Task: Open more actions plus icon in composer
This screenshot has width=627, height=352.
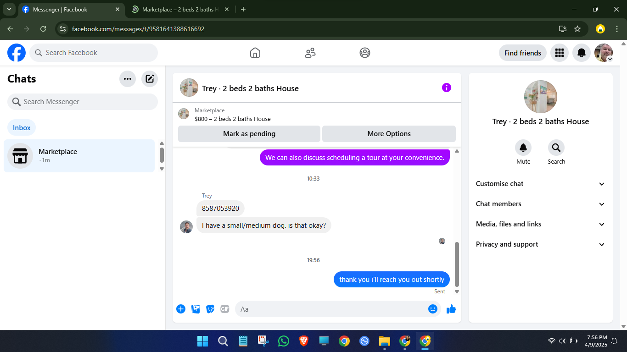Action: pos(181,309)
